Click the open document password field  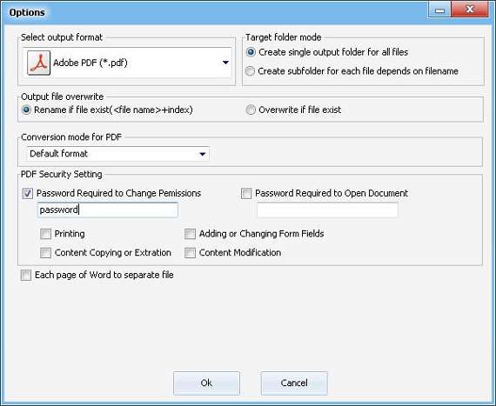click(327, 210)
